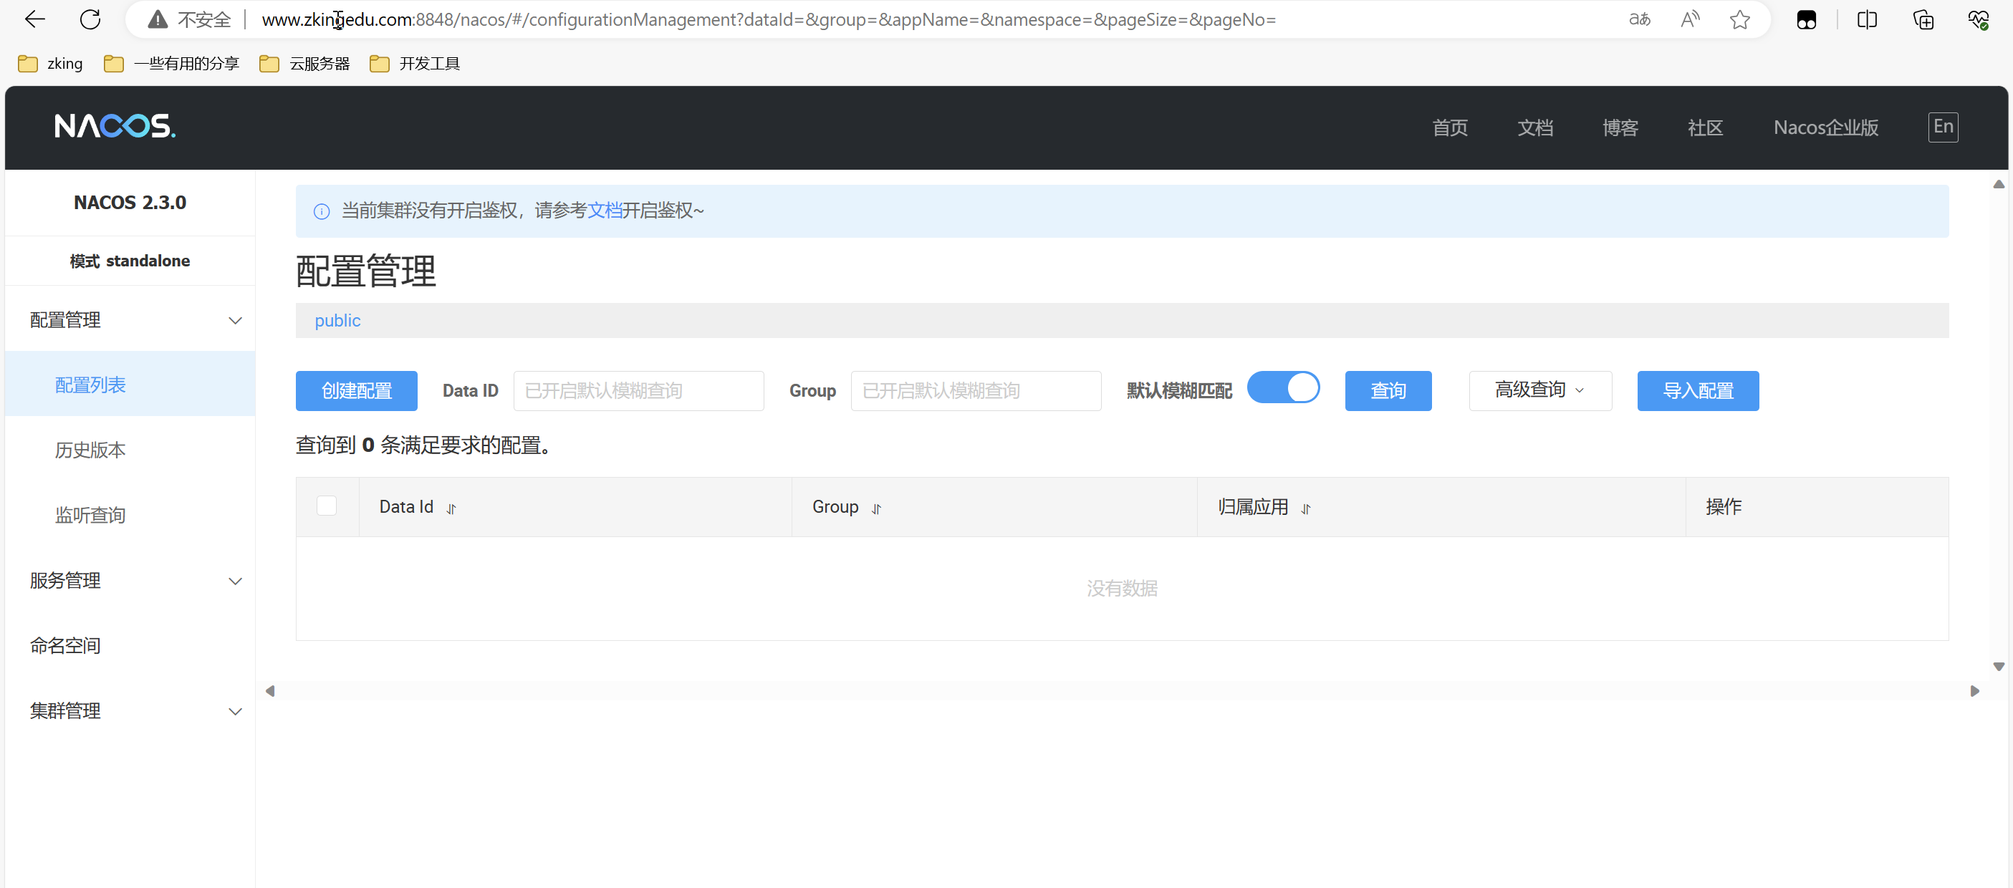
Task: Open the not-secure warning icon in address bar
Action: click(158, 19)
